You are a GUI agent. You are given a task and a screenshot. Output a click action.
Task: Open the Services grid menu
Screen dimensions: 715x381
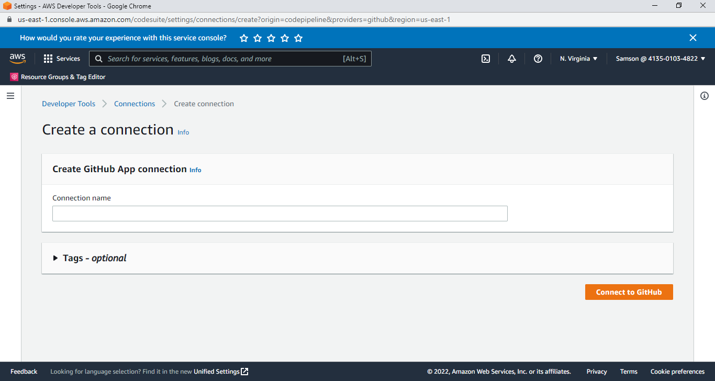point(62,59)
